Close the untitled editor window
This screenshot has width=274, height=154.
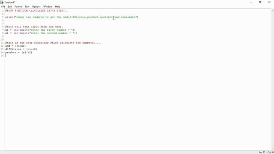[269, 2]
